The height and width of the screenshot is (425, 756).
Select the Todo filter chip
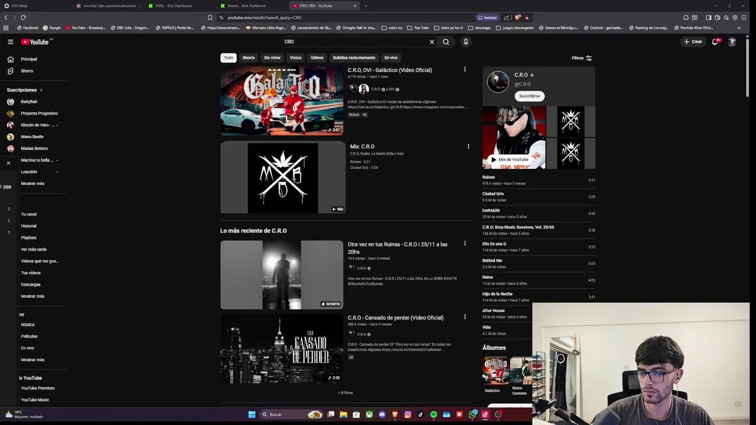pos(229,58)
